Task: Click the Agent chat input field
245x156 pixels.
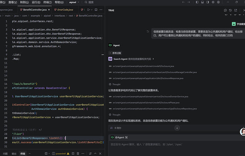Action: (176, 147)
